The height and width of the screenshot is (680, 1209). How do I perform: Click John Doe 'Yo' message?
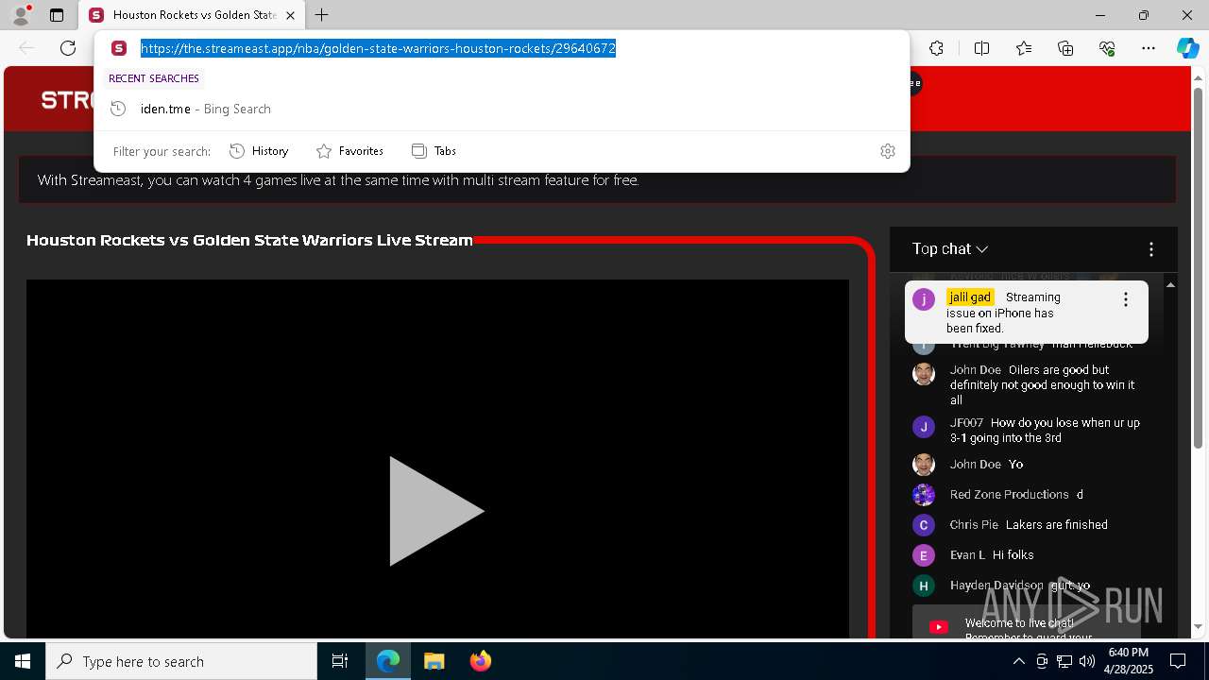click(1015, 464)
